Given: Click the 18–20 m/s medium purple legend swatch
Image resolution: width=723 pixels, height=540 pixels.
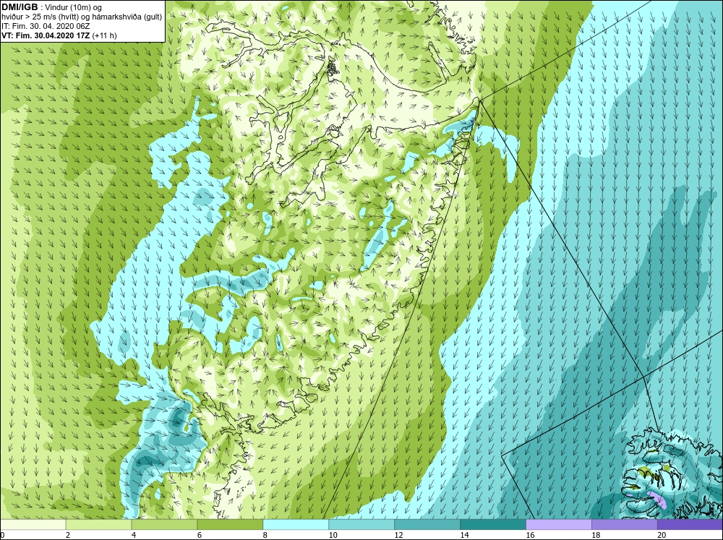Looking at the screenshot, I should tap(625, 525).
